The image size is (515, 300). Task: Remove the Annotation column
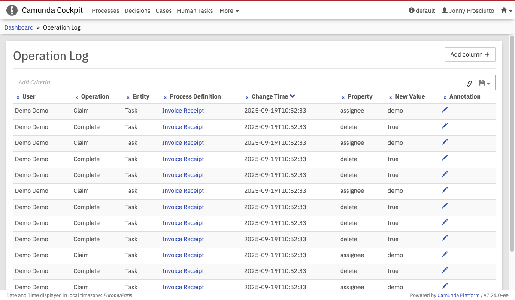pyautogui.click(x=445, y=98)
